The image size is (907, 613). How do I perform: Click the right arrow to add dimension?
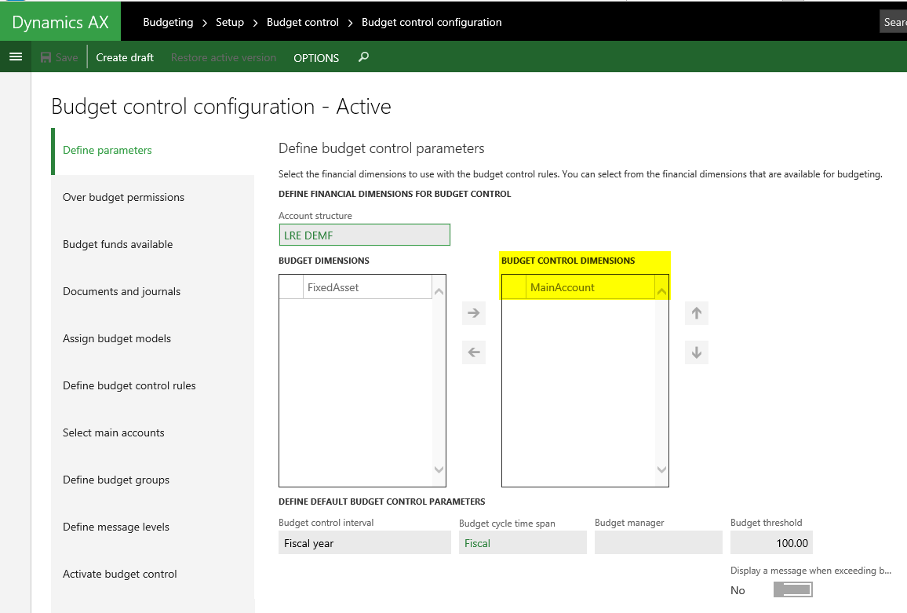[x=473, y=313]
